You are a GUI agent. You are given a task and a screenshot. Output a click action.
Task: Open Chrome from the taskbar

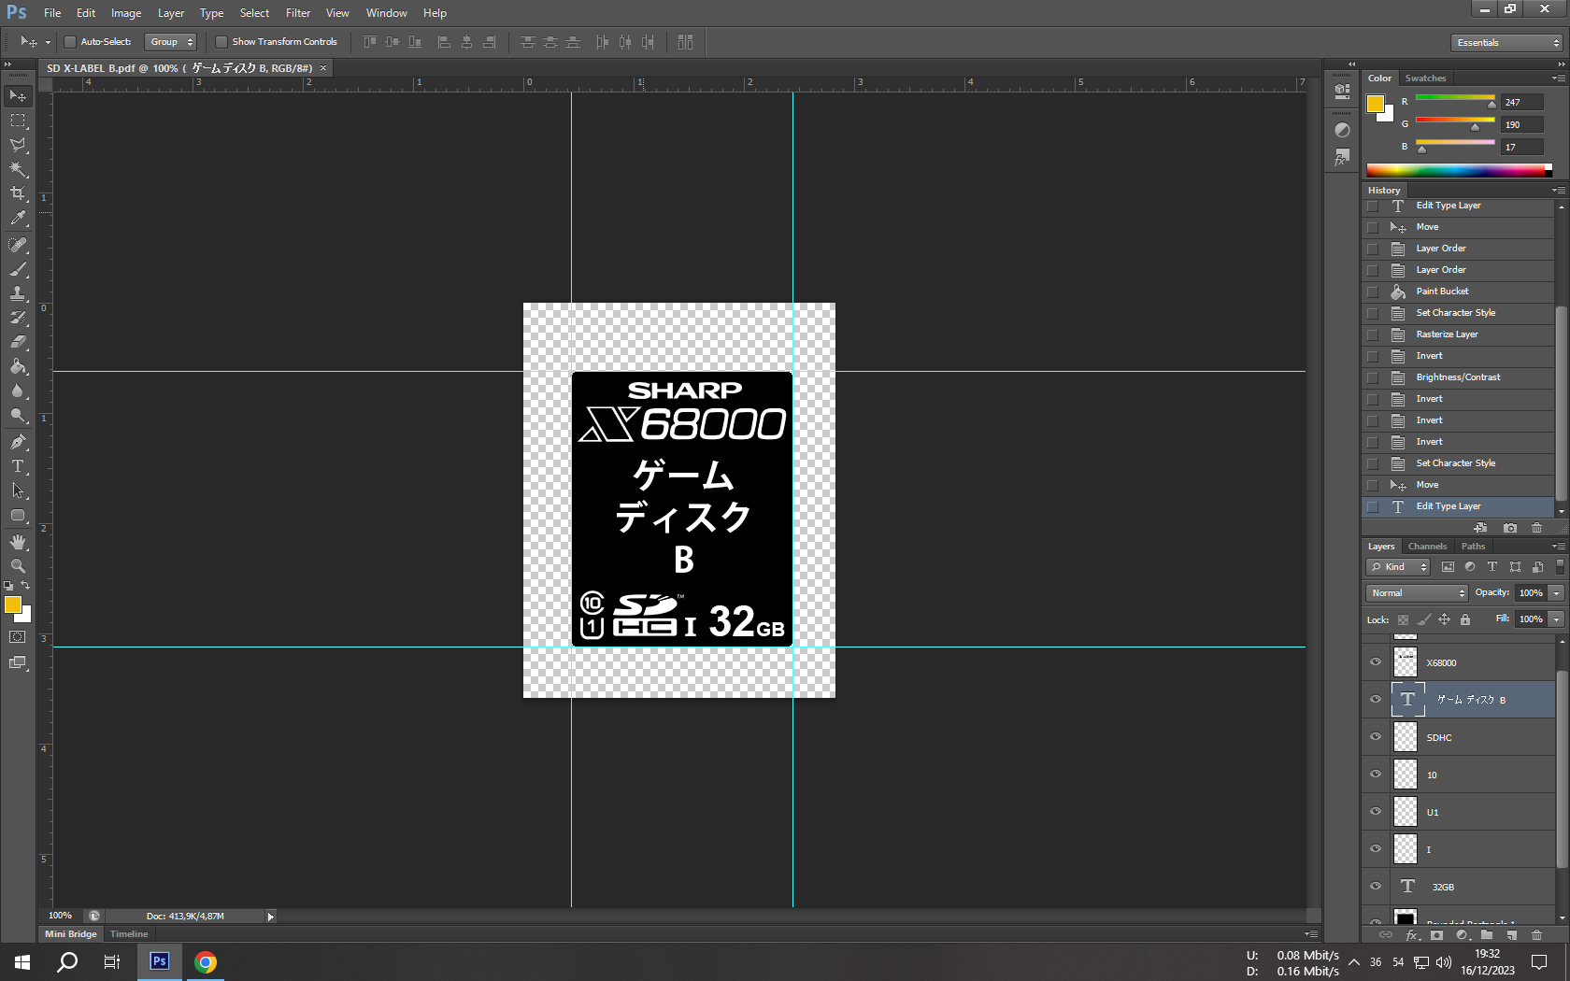pos(206,961)
